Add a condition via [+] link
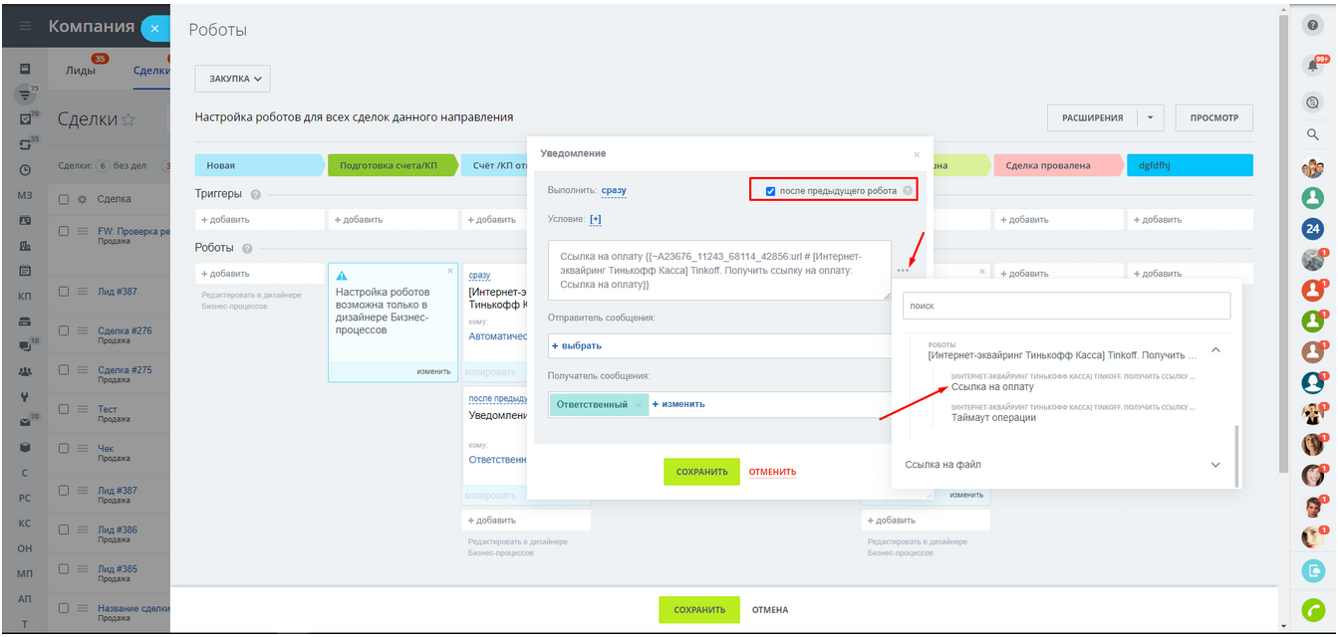Image resolution: width=1338 pixels, height=637 pixels. [x=596, y=219]
